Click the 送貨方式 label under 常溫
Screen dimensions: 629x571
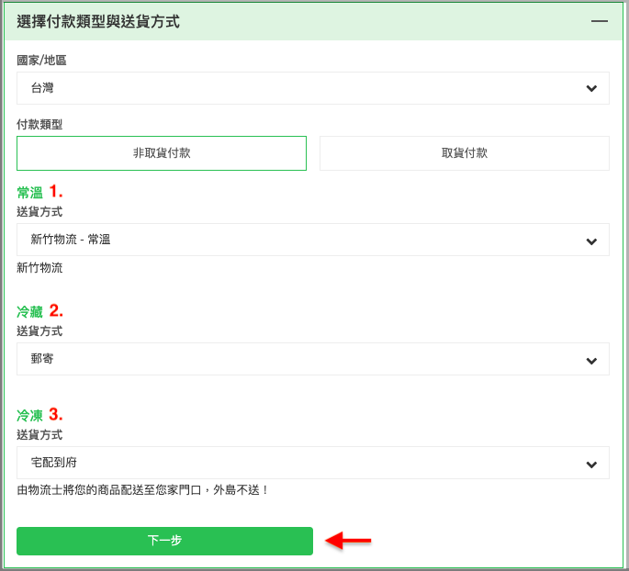(39, 212)
